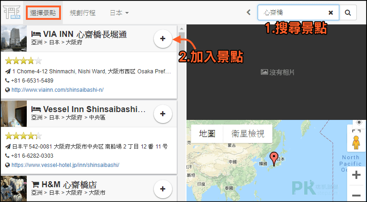Add VIA INN 心齋橋長堀通 with plus button
367x202 pixels.
(x=162, y=39)
